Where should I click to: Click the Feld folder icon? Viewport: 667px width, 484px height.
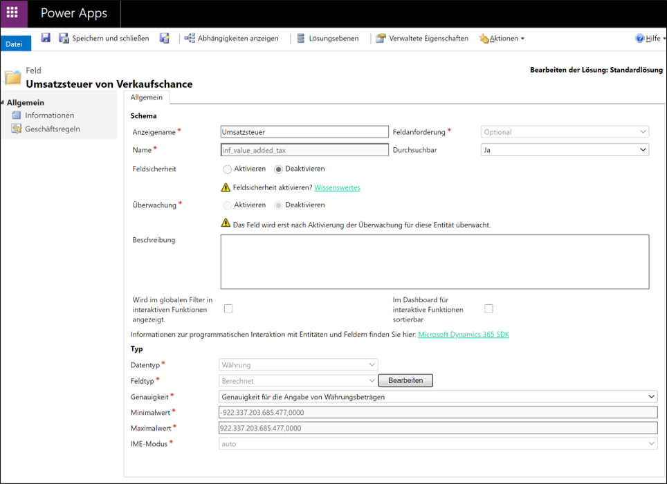coord(12,77)
